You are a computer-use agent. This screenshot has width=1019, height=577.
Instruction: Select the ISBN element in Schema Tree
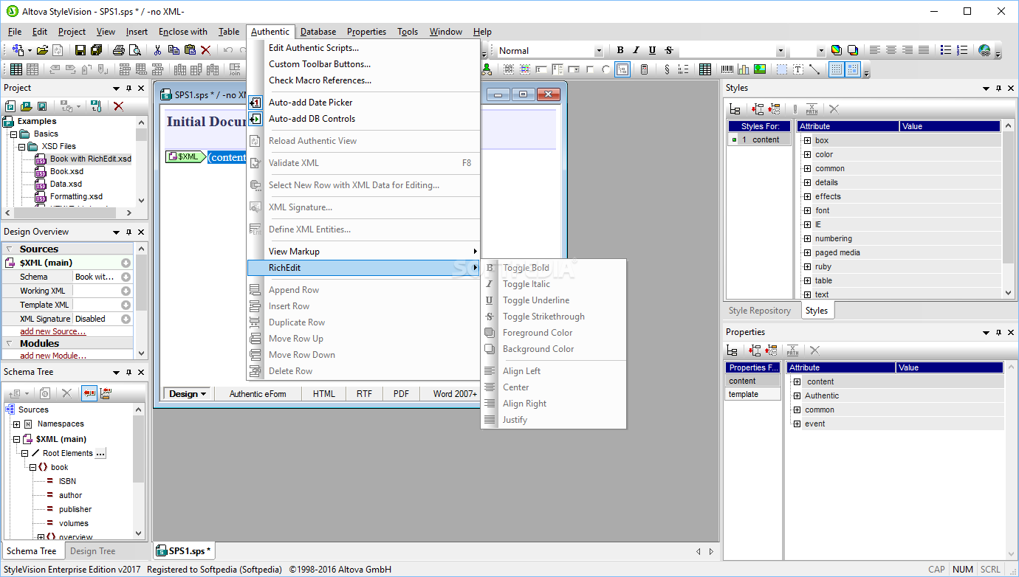coord(67,481)
